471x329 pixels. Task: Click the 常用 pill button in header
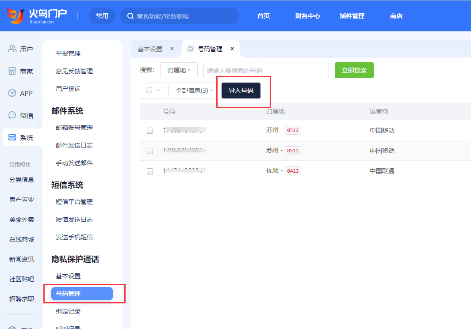pos(102,16)
